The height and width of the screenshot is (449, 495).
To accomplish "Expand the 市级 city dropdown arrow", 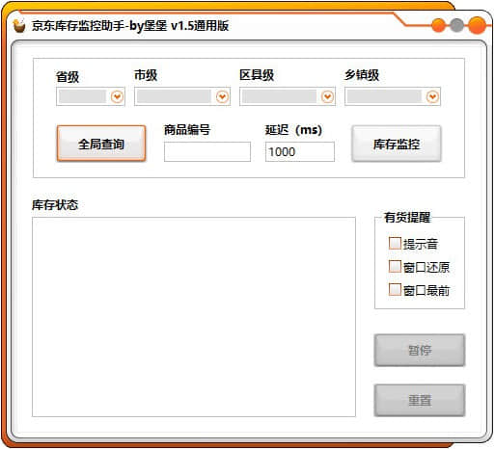I will coord(222,96).
